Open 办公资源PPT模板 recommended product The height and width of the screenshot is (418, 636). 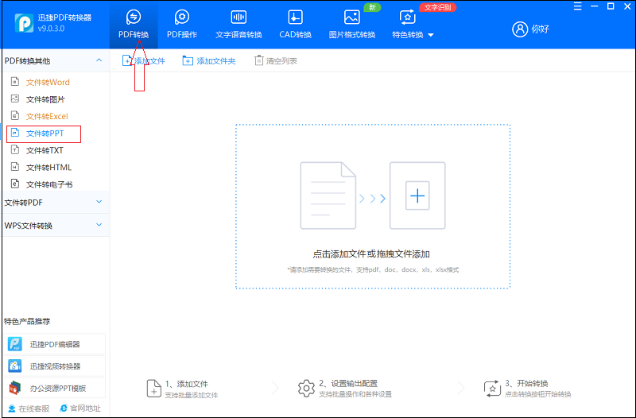pyautogui.click(x=55, y=388)
